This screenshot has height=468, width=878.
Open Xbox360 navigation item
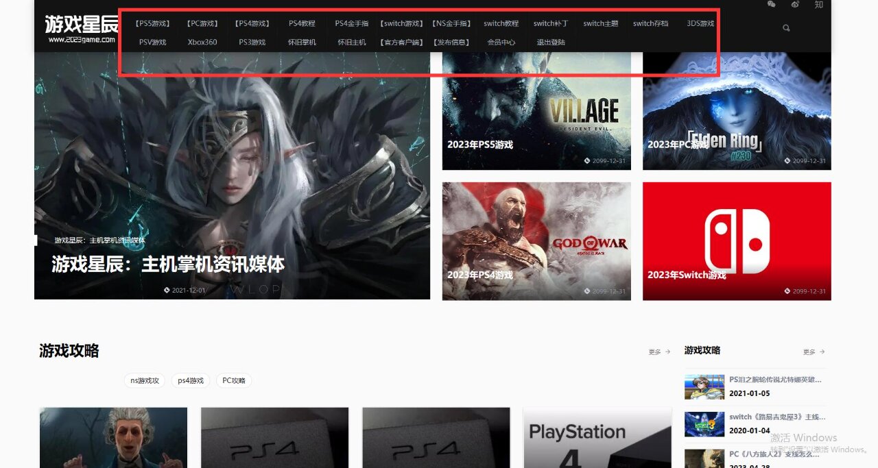coord(202,42)
